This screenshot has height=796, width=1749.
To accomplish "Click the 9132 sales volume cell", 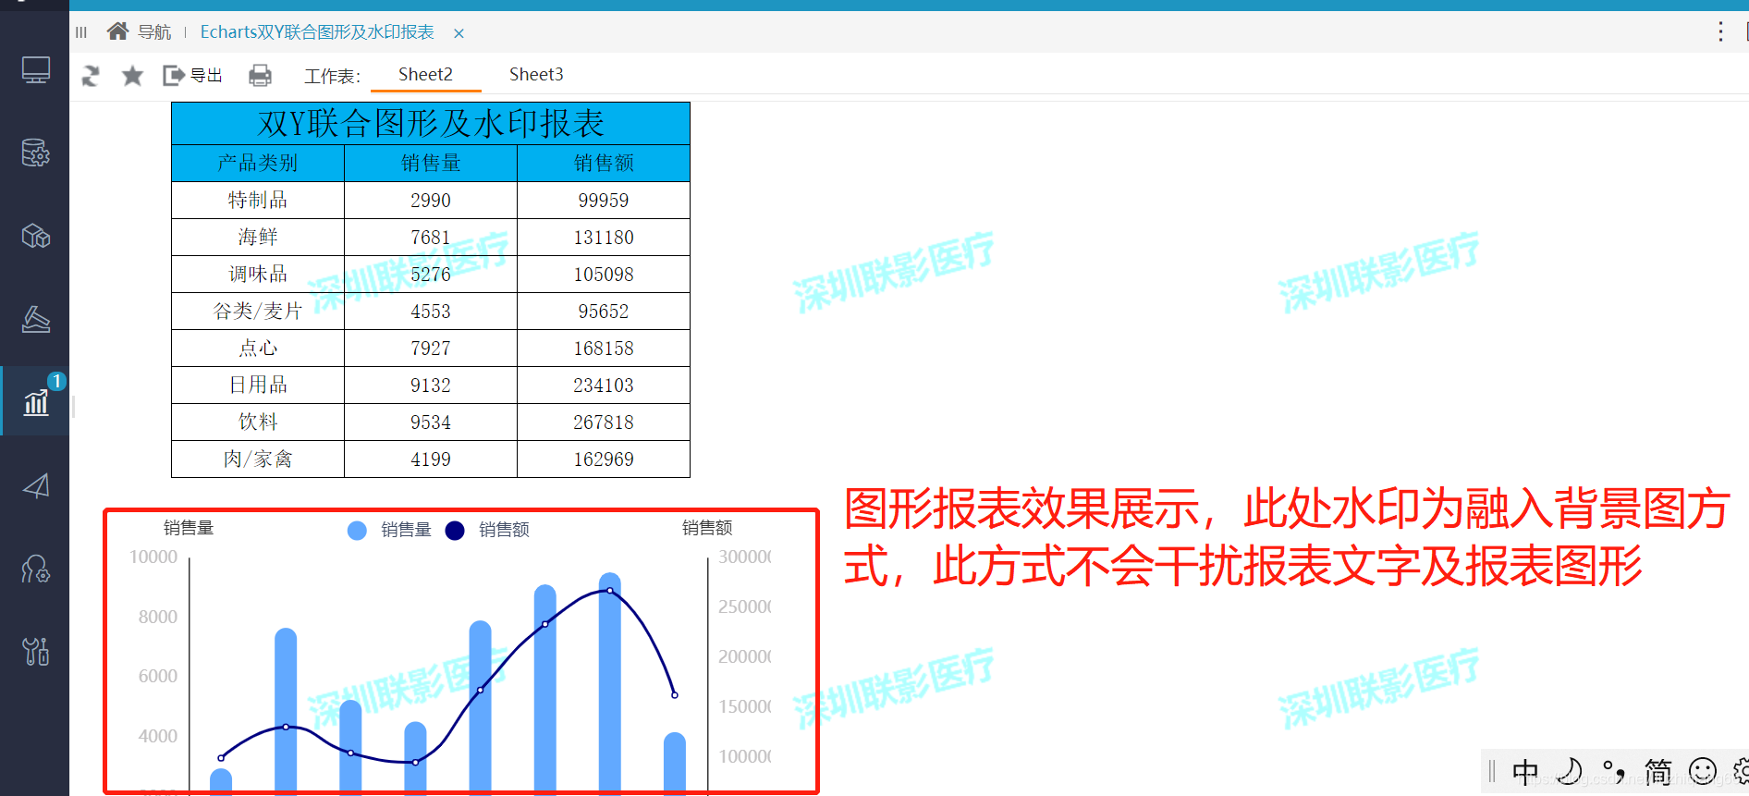I will point(431,385).
